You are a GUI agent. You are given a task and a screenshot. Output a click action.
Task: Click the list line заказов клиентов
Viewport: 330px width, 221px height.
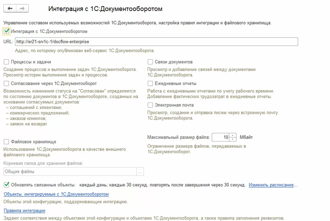[x=26, y=119]
